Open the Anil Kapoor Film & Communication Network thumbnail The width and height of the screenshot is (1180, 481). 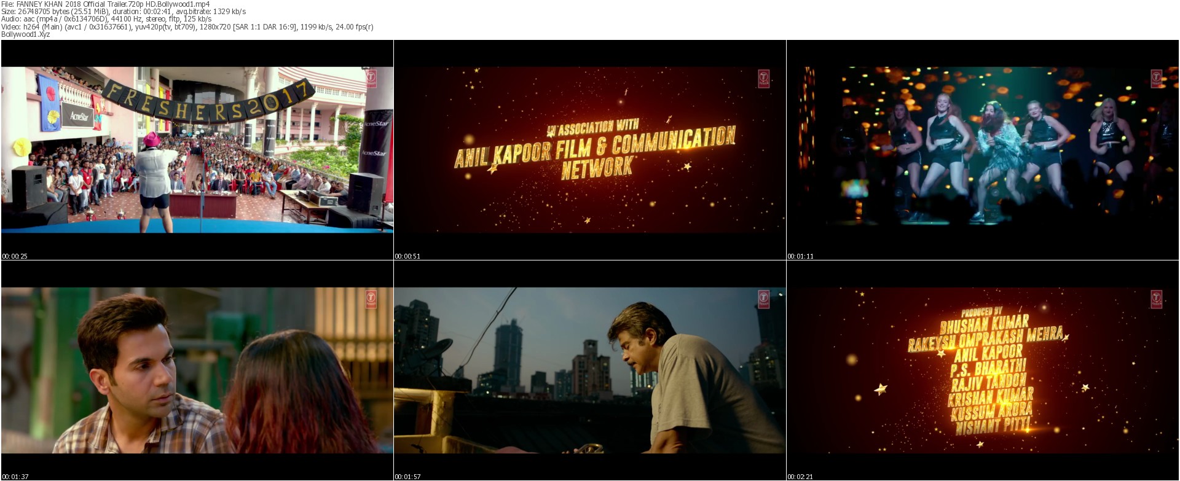(590, 150)
